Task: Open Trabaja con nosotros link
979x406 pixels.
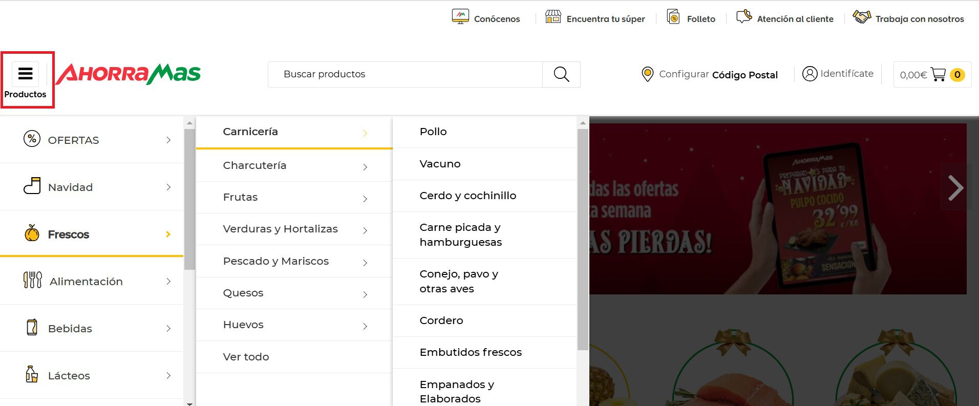Action: [x=920, y=19]
